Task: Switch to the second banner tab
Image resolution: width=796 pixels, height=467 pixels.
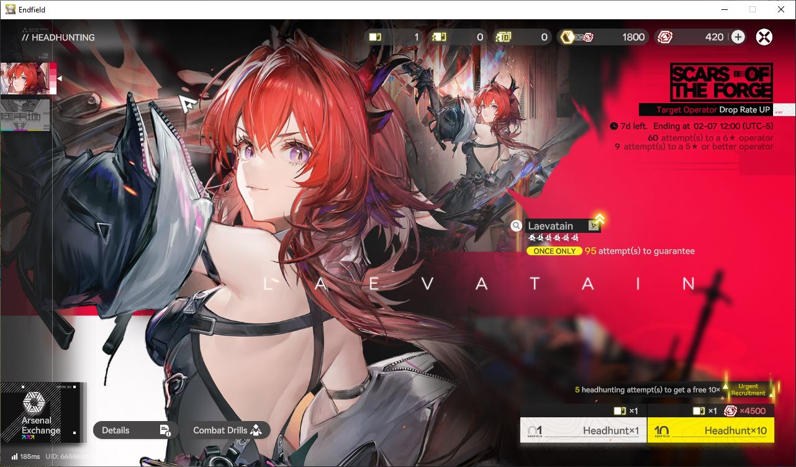Action: point(25,116)
